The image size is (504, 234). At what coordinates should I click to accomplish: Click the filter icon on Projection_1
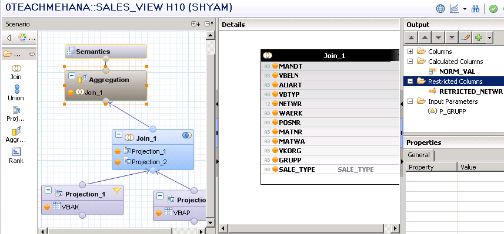(116, 191)
